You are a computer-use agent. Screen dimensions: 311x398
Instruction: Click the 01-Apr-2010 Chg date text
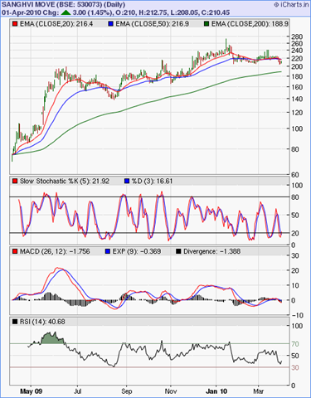pyautogui.click(x=30, y=12)
